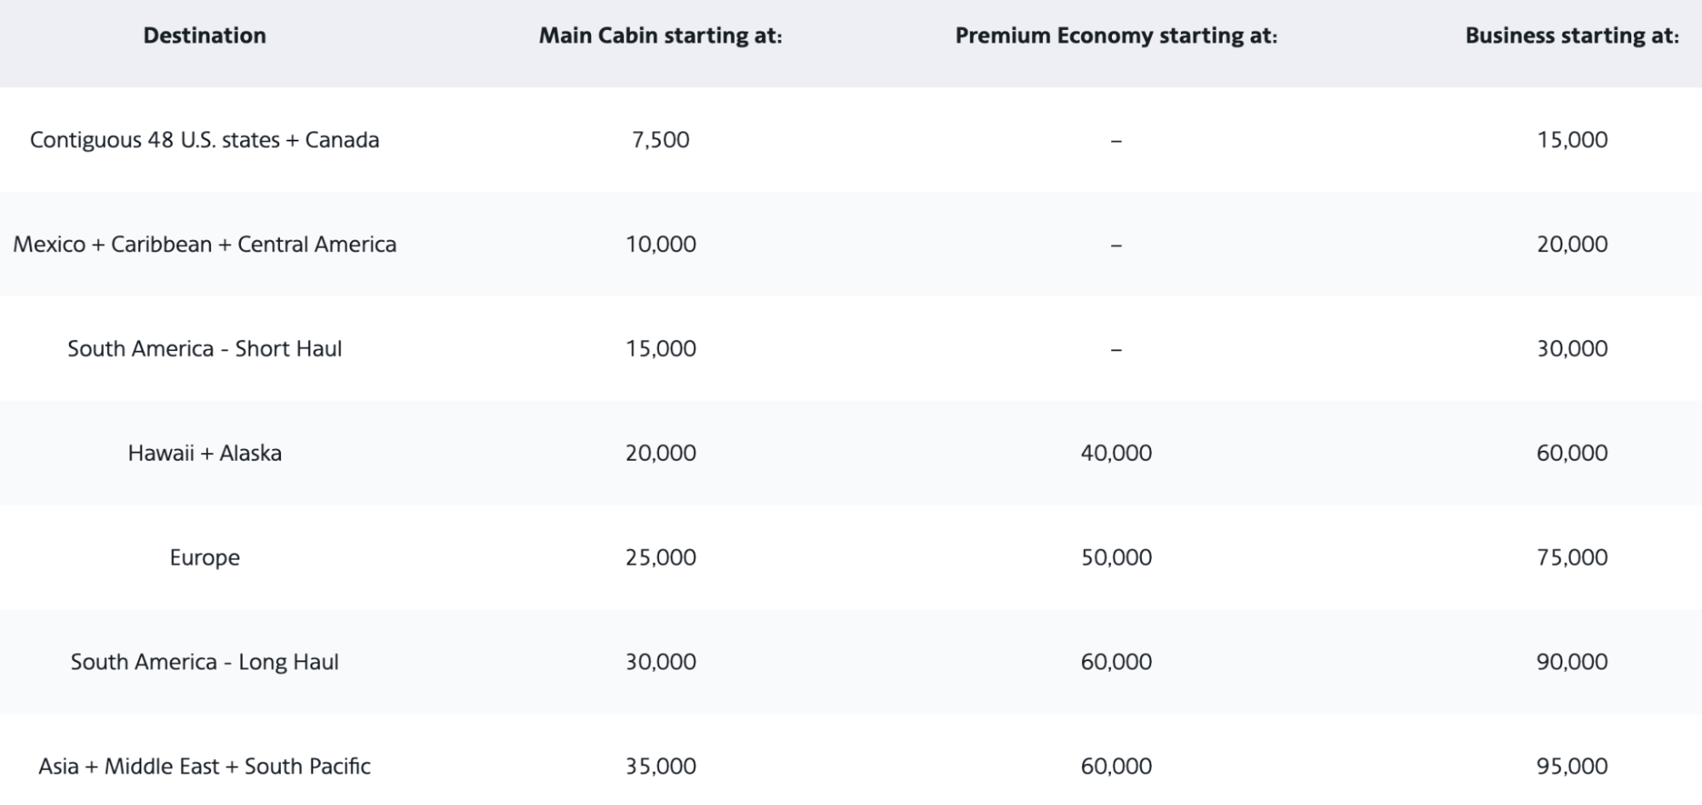The width and height of the screenshot is (1702, 805).
Task: Click the Business starting at header
Action: coord(1572,36)
